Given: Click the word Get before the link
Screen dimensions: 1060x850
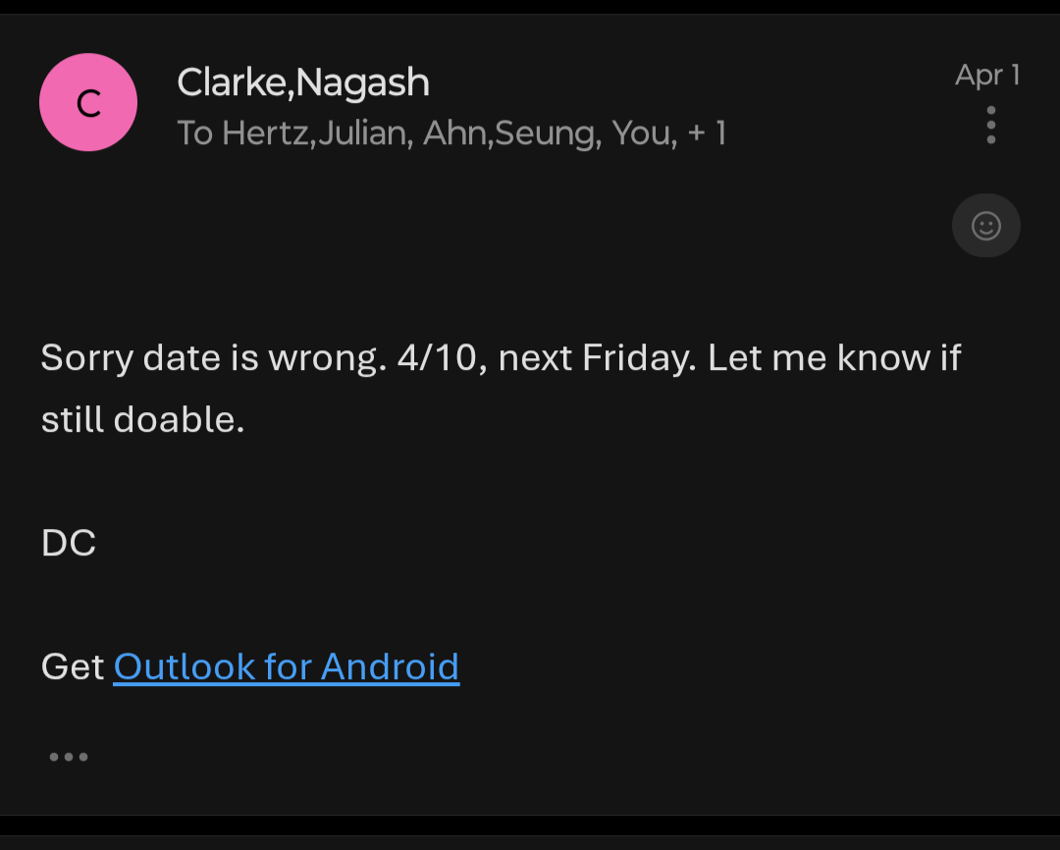Looking at the screenshot, I should (x=73, y=667).
